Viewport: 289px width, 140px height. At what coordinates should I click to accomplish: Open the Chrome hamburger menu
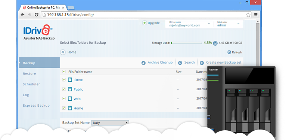click(x=256, y=15)
